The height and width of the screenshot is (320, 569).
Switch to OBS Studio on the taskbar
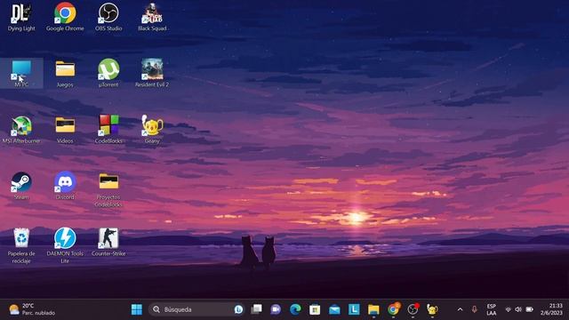[x=413, y=309]
